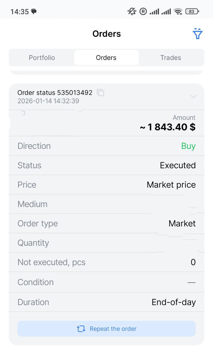Tap the End-of-day duration value

click(174, 302)
